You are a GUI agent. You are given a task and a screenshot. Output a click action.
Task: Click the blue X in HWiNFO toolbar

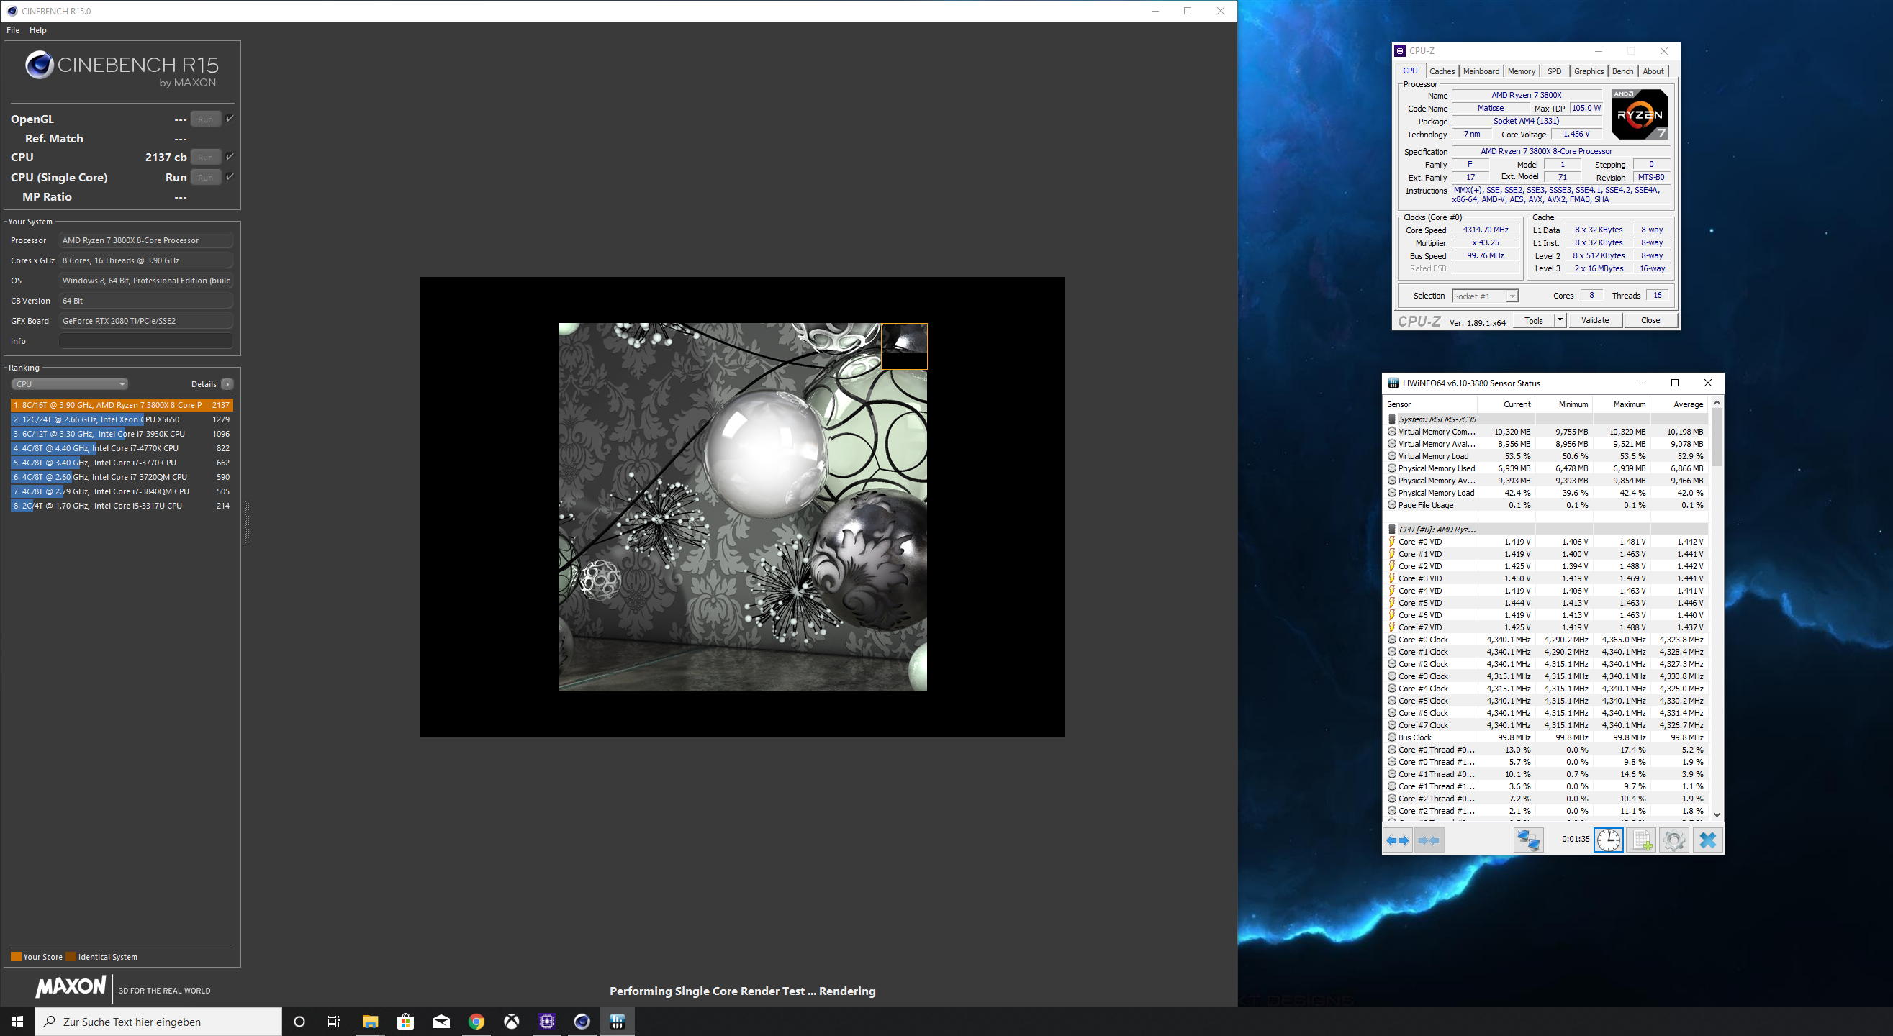tap(1707, 840)
